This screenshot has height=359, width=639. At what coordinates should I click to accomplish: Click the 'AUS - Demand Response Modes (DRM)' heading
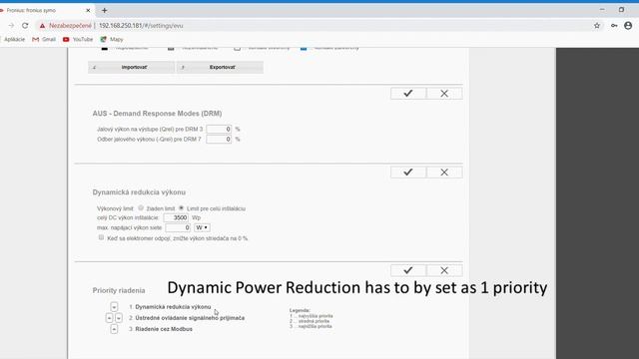click(157, 114)
